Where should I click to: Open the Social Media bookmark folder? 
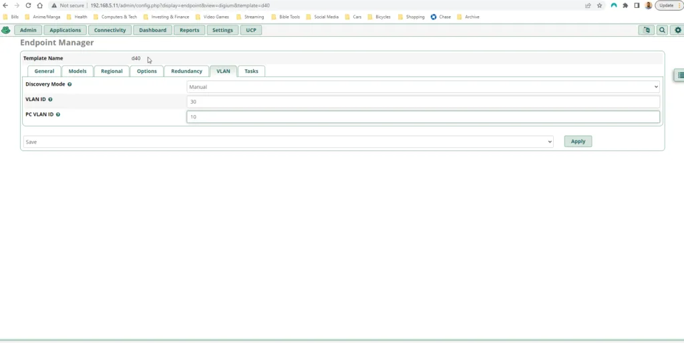(323, 17)
